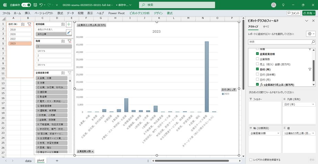Screen dimensions: 318x164
Task: Check the 企業等数 field checkbox
Action: (x=257, y=59)
